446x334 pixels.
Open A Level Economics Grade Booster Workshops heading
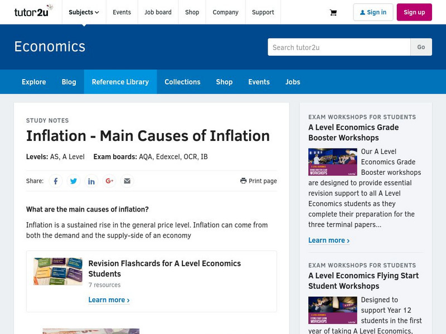353,132
